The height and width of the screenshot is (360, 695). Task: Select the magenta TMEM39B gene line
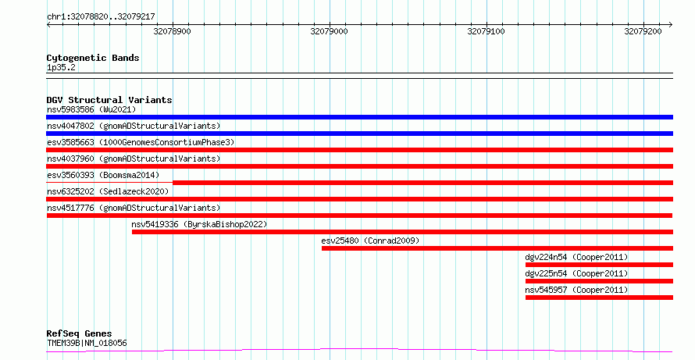click(359, 351)
